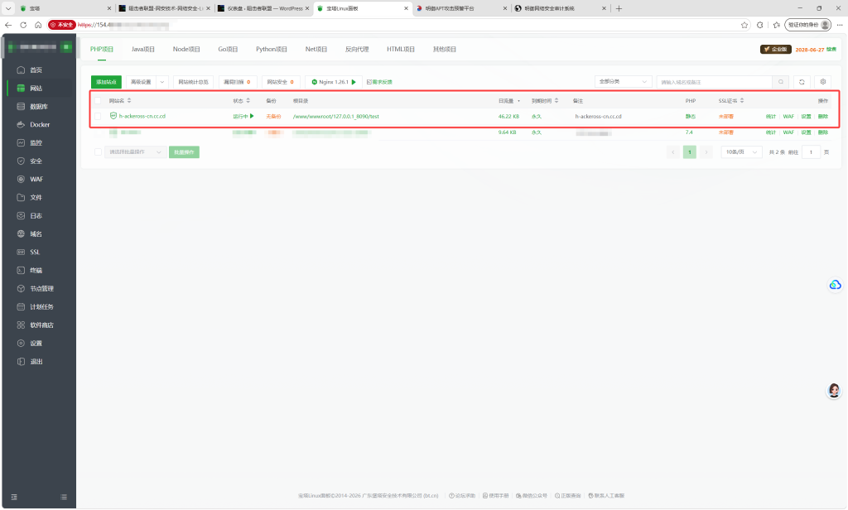Image resolution: width=848 pixels, height=510 pixels.
Task: Click page 1 pagination button
Action: point(690,152)
